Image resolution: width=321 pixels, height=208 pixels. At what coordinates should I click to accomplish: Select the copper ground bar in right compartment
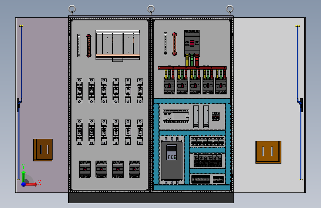(174, 44)
